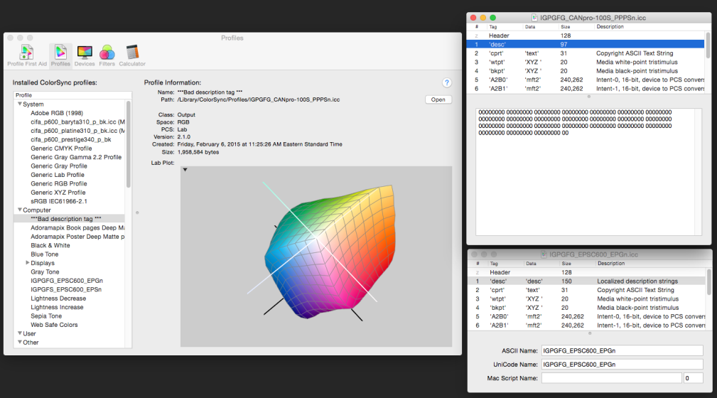
Task: Select IGPGFS_EPSC600_EPSn profile
Action: point(66,289)
